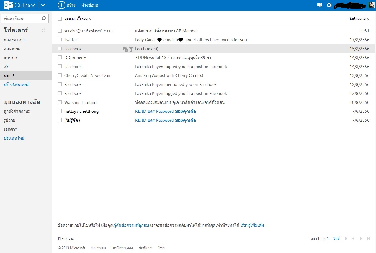Focus the ค้นหาอีเมล search field
376x253 pixels.
21,18
